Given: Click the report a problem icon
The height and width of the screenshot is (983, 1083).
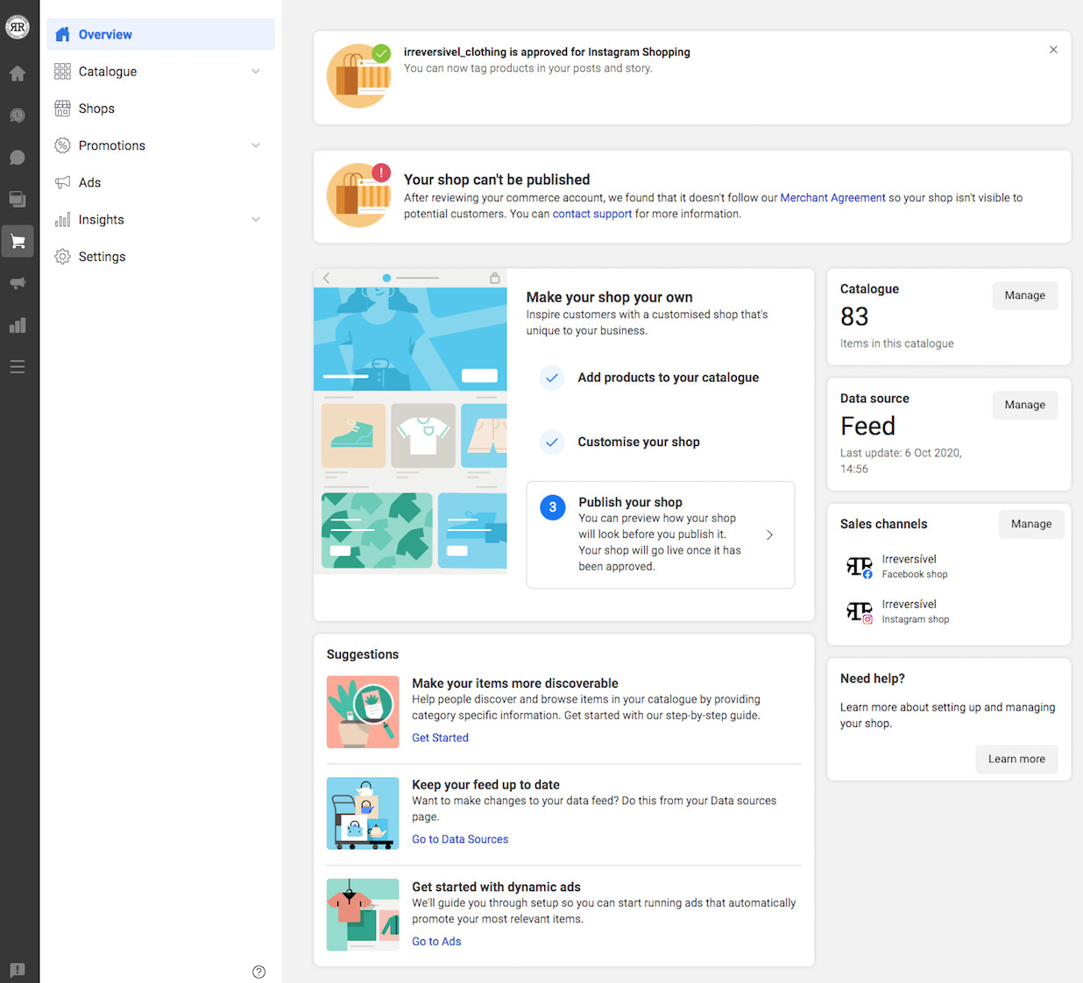Looking at the screenshot, I should 18,970.
